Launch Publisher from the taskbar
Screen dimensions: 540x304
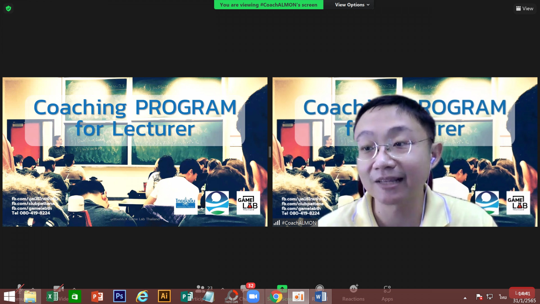[x=186, y=297]
